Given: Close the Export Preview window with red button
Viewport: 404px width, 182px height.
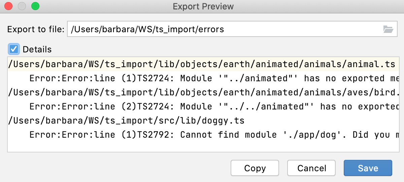Looking at the screenshot, I should point(8,6).
